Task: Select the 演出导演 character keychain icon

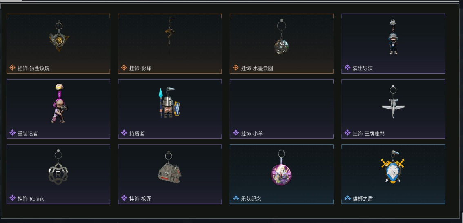Action: (x=393, y=37)
